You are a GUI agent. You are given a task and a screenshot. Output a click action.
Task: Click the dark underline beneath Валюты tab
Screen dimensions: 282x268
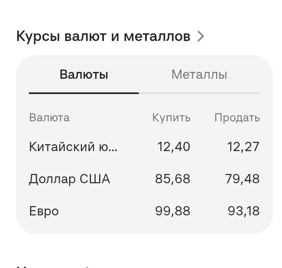84,93
